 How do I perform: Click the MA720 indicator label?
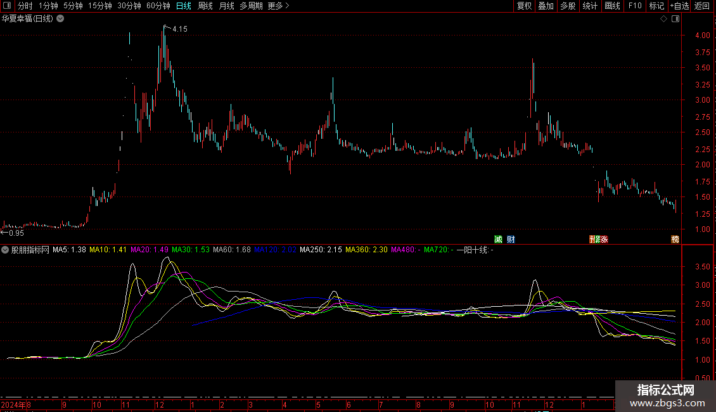pos(438,250)
